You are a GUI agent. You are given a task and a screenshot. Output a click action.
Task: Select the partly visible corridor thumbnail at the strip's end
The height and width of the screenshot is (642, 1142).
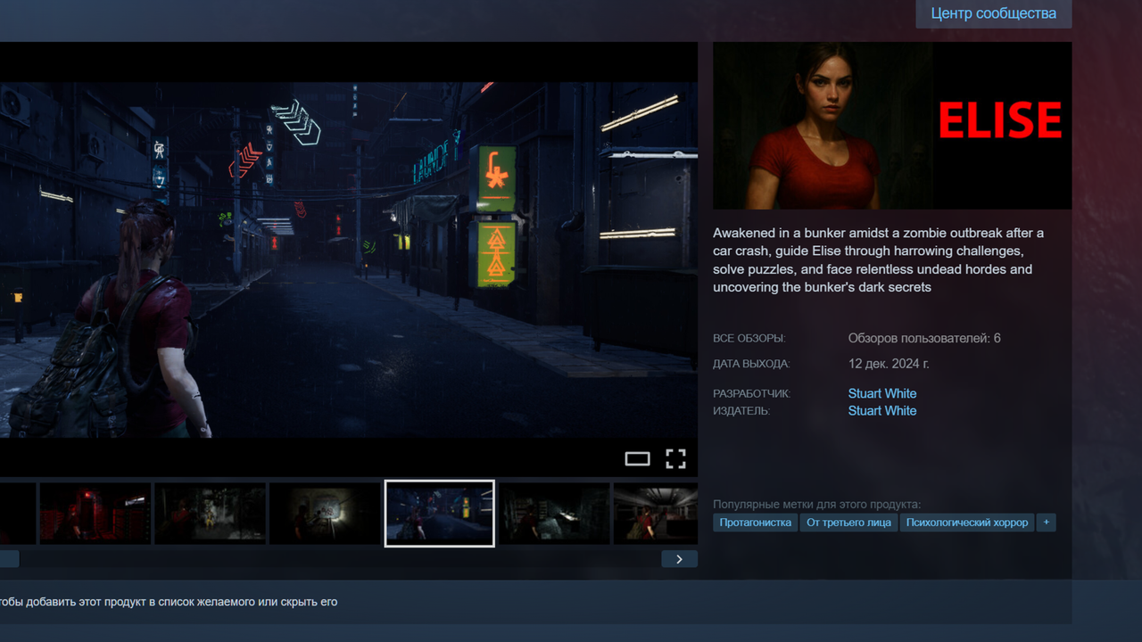(656, 514)
